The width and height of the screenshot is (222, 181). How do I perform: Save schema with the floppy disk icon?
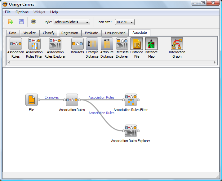pos(21,22)
